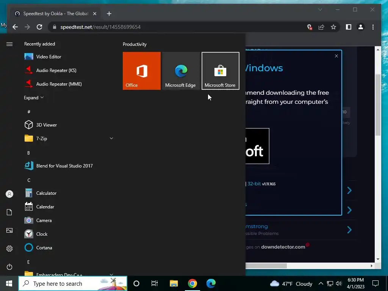Click the Office tile
388x291 pixels.
pos(142,71)
